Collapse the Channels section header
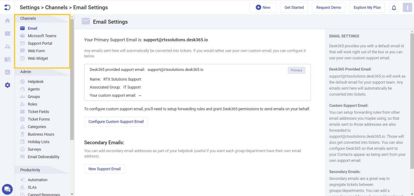414x196 pixels. 28,18
